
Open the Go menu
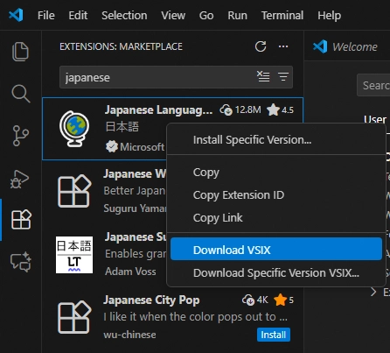click(x=206, y=15)
